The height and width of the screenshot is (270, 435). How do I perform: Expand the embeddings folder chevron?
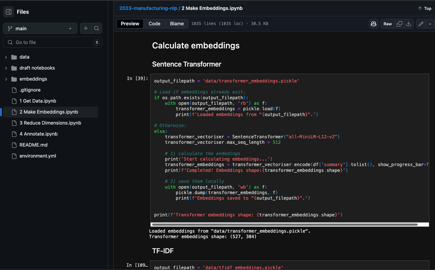coord(6,79)
